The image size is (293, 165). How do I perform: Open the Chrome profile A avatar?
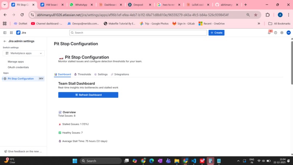coord(280,15)
